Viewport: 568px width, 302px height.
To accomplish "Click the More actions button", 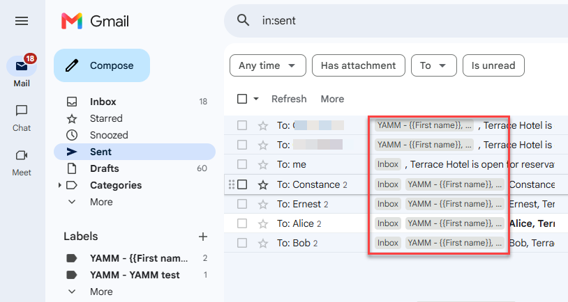I will pyautogui.click(x=332, y=99).
